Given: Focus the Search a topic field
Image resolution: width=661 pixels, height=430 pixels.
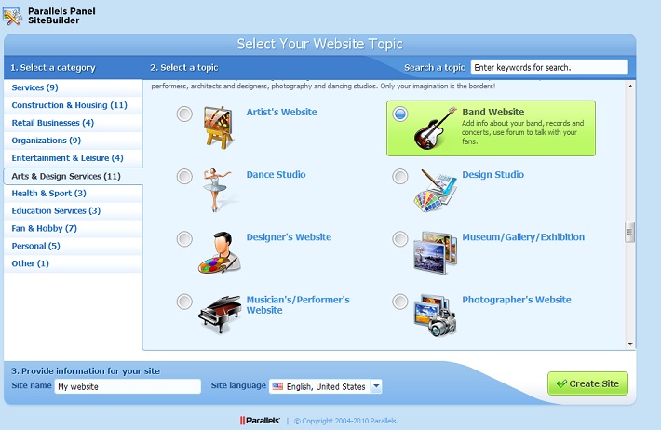Looking at the screenshot, I should coord(549,67).
